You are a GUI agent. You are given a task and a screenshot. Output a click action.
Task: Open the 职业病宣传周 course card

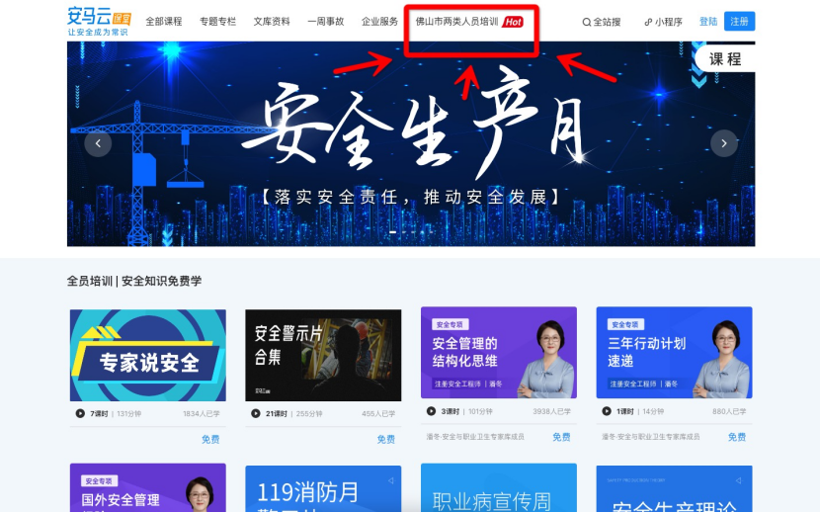click(x=499, y=488)
